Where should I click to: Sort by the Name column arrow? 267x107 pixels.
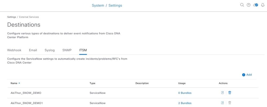point(19,83)
